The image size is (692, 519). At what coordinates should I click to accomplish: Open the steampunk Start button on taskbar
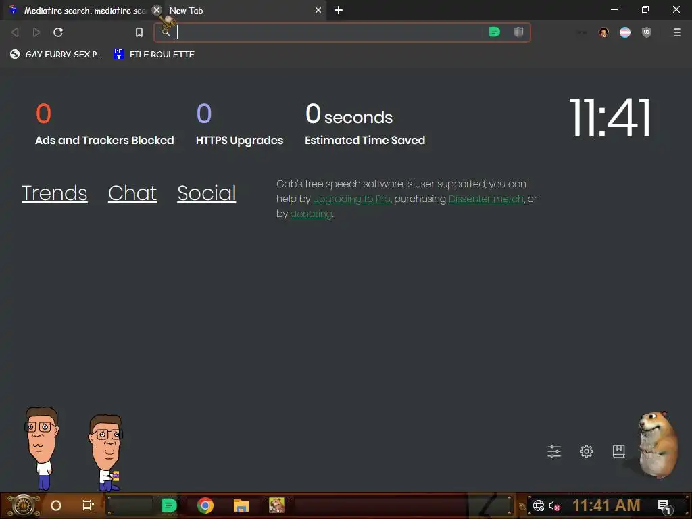point(24,505)
